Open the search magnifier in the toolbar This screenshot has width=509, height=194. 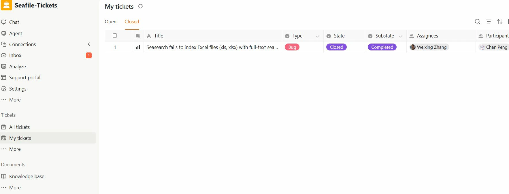[x=477, y=22]
